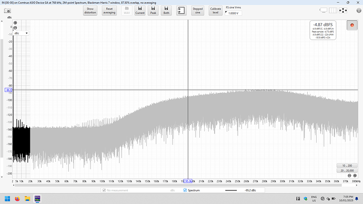Save the Peak spectrum trace

click(153, 11)
